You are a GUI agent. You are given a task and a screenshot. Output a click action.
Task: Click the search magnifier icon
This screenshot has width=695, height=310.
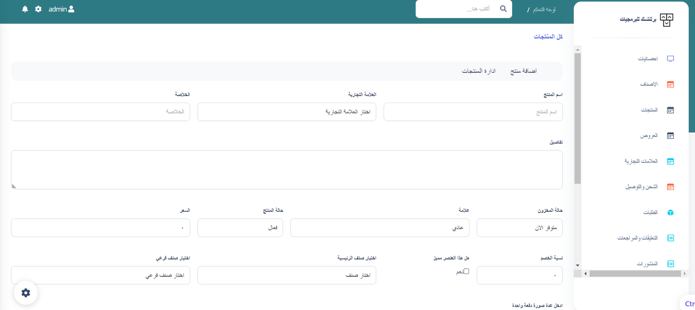(503, 9)
